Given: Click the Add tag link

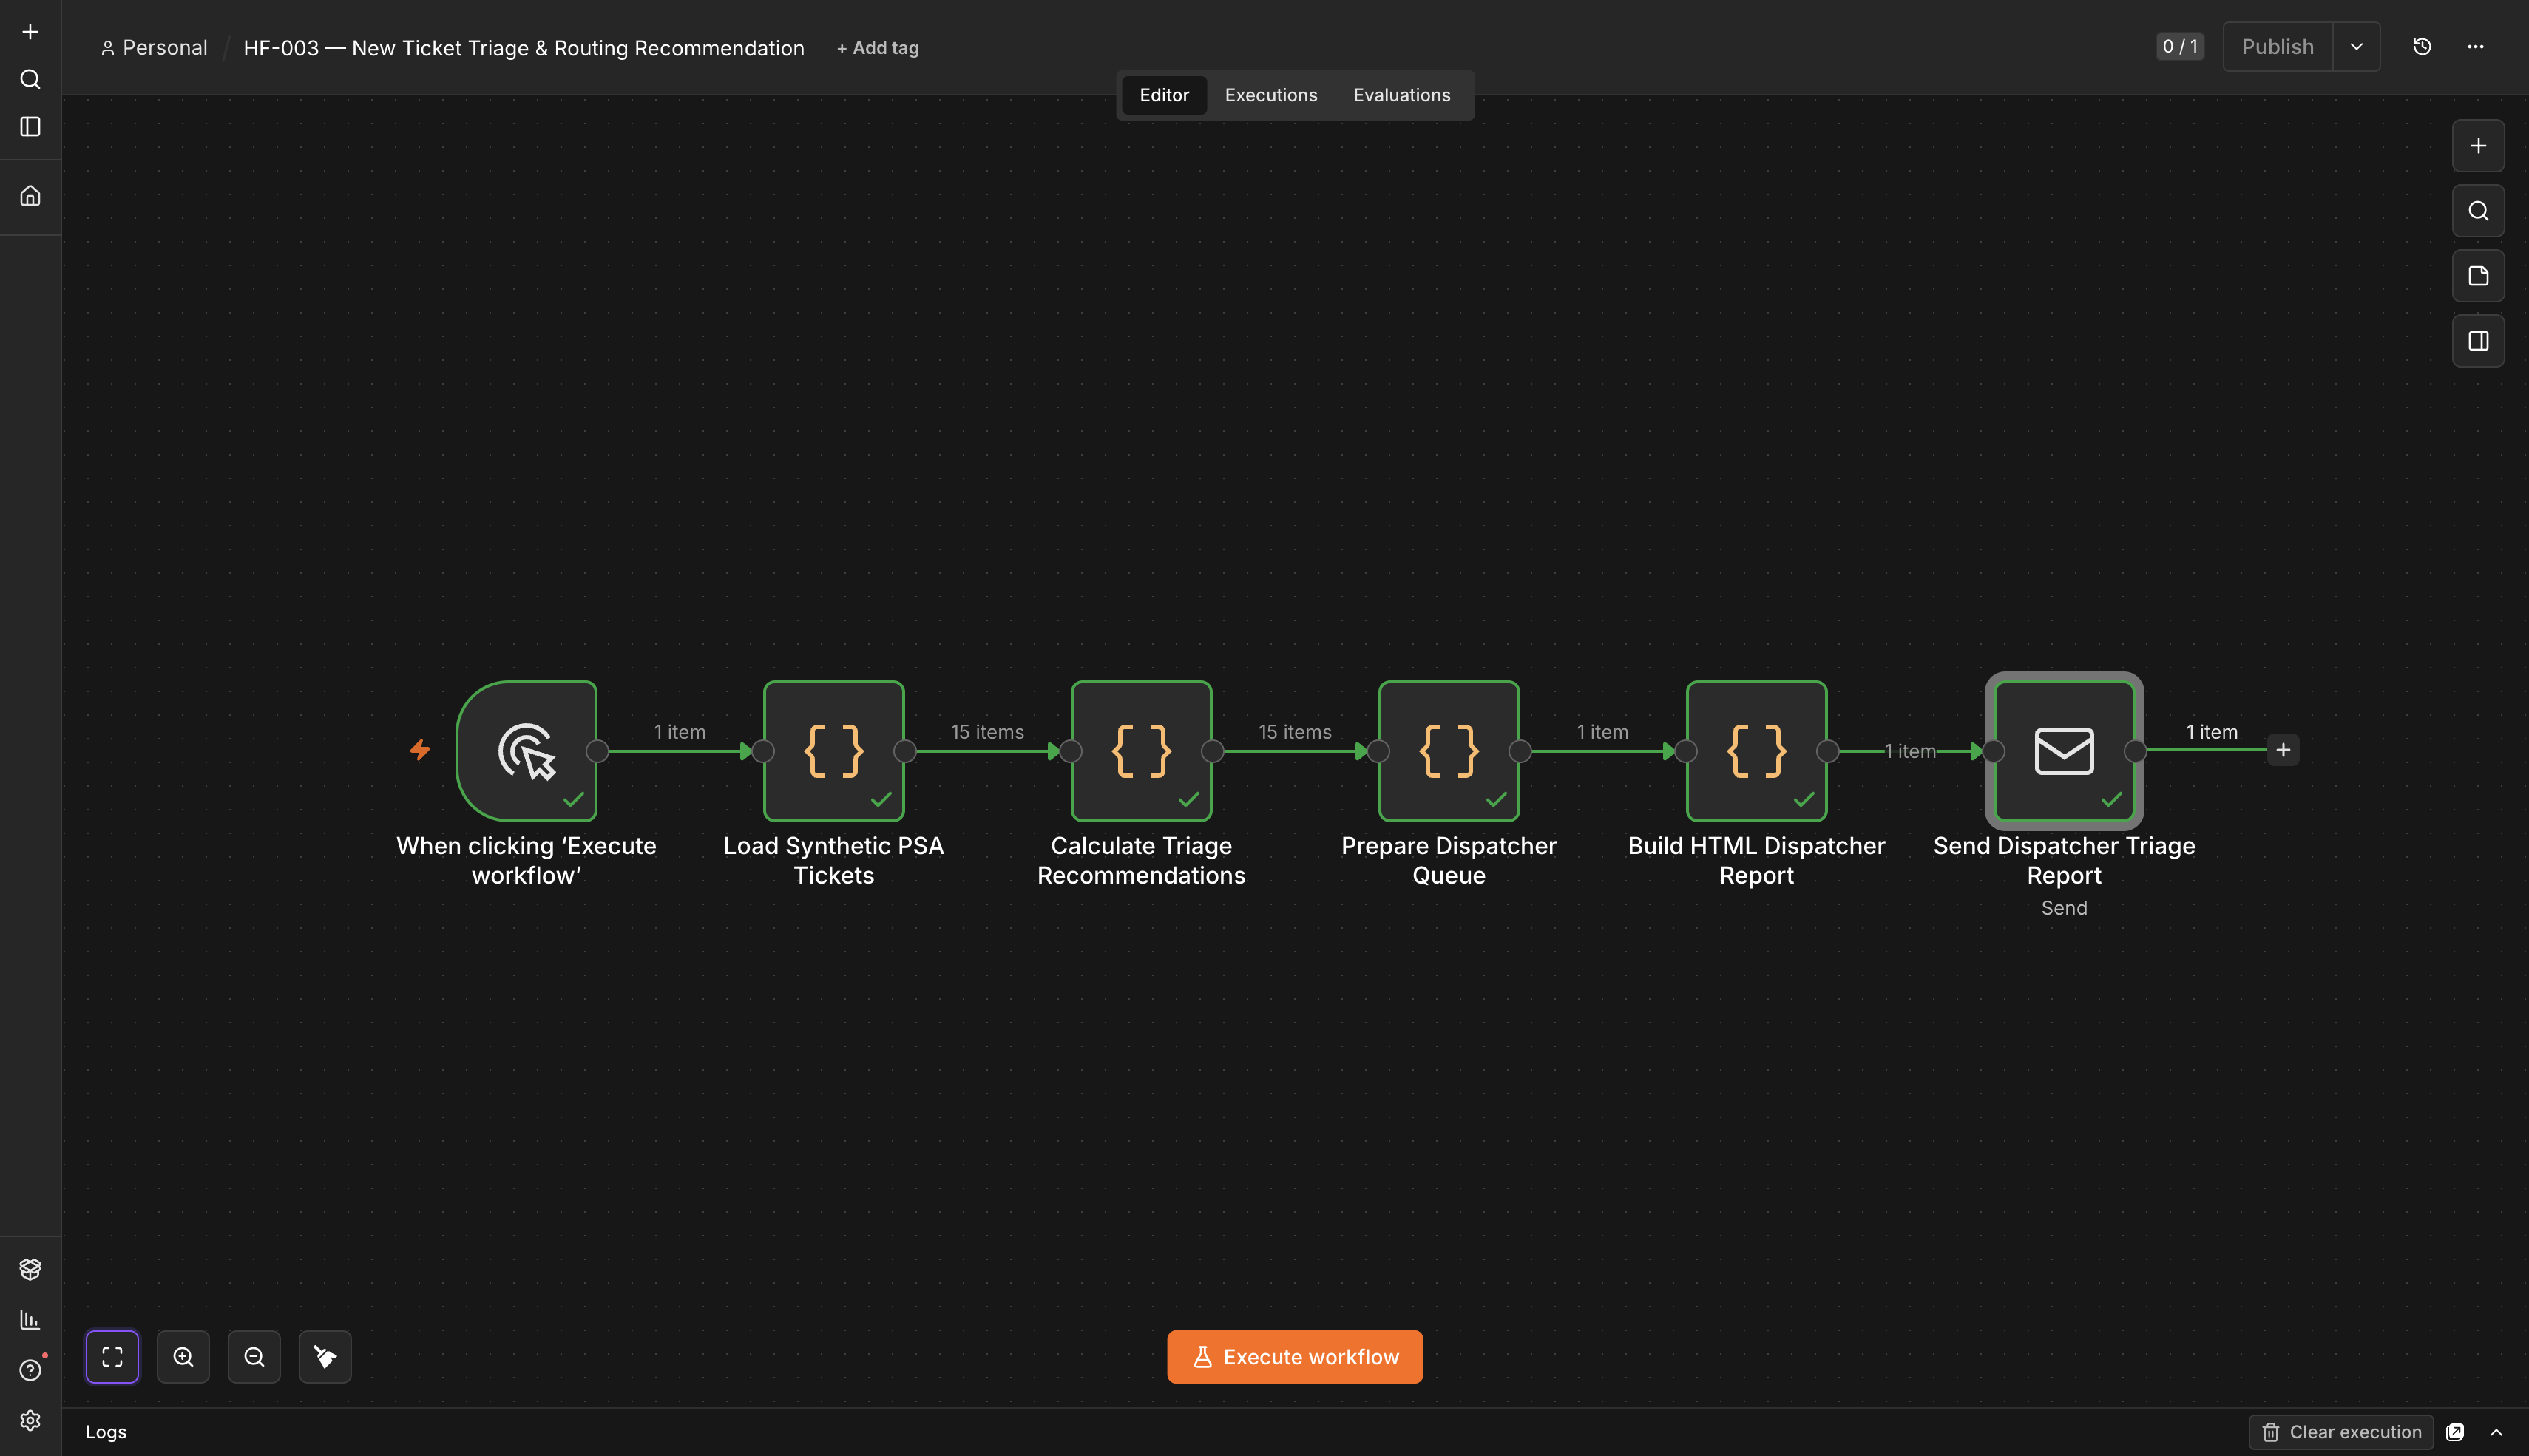Looking at the screenshot, I should (878, 48).
